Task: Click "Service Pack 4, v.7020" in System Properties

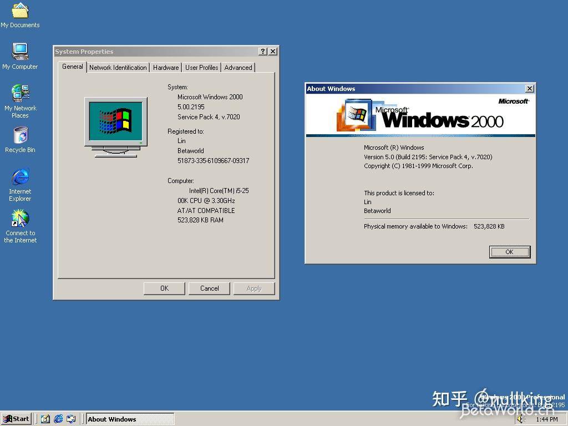Action: [x=209, y=117]
